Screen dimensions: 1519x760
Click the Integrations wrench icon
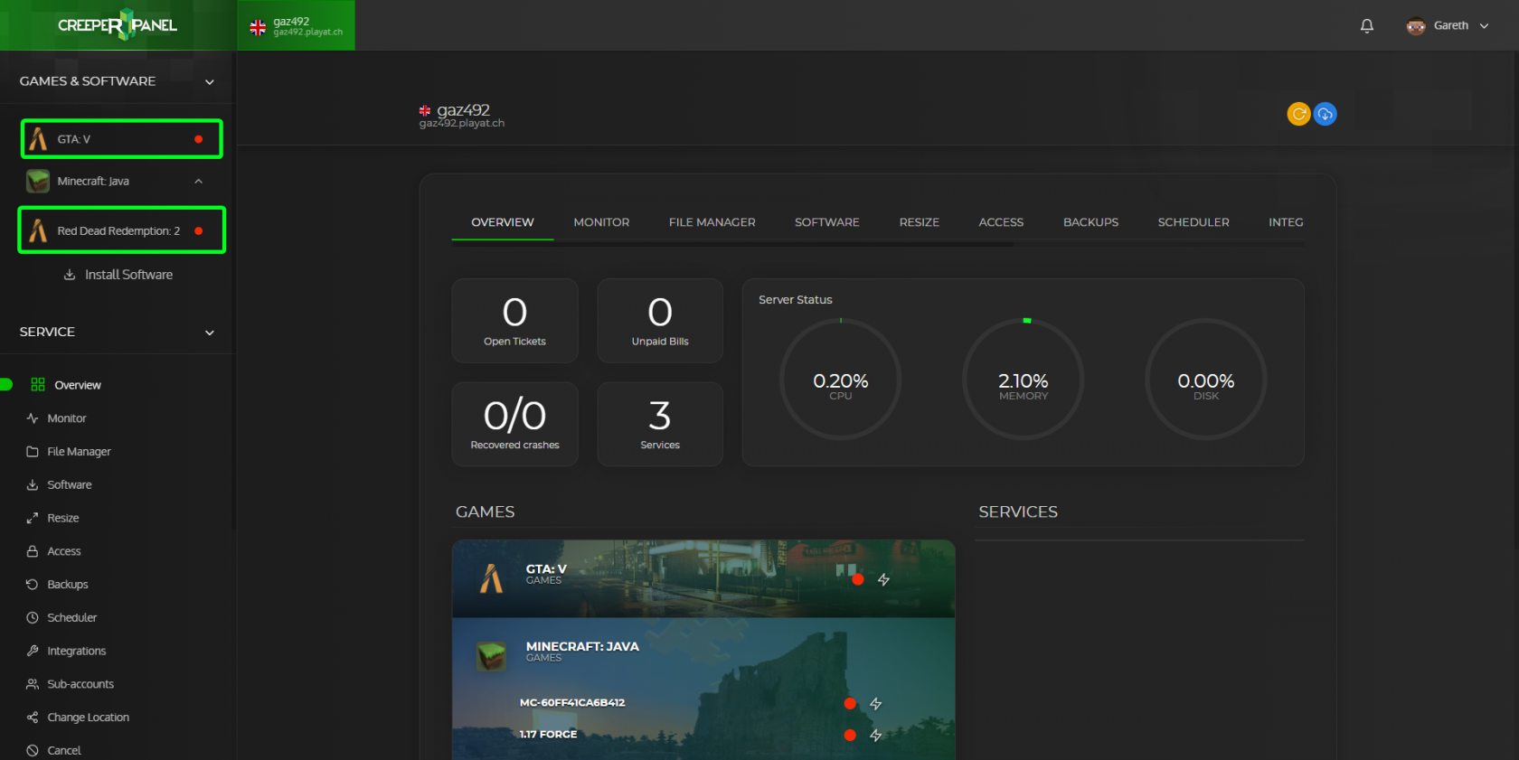click(33, 651)
